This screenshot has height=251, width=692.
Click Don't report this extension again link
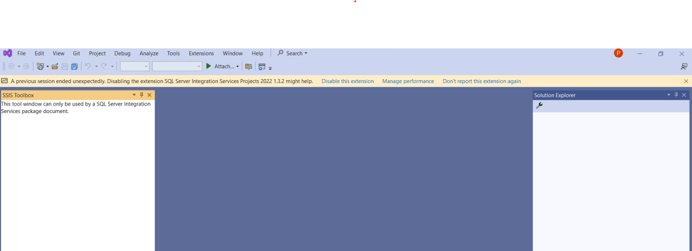click(482, 81)
